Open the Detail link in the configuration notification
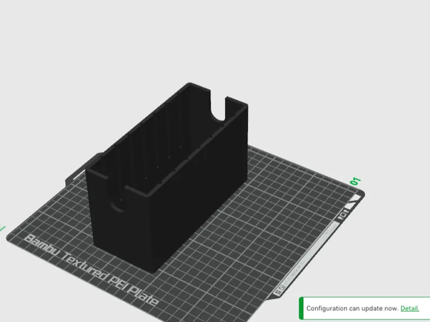Image resolution: width=430 pixels, height=322 pixels. coord(410,308)
